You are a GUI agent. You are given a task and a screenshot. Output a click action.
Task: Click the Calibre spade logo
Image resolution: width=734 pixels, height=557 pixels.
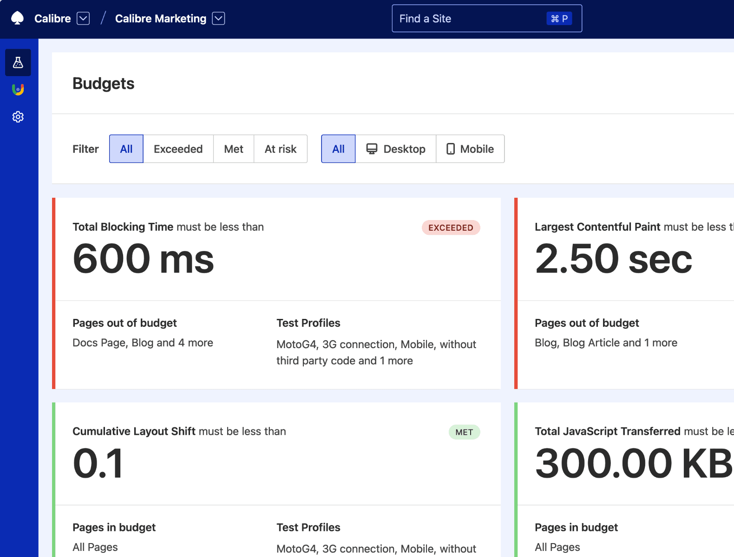point(17,18)
